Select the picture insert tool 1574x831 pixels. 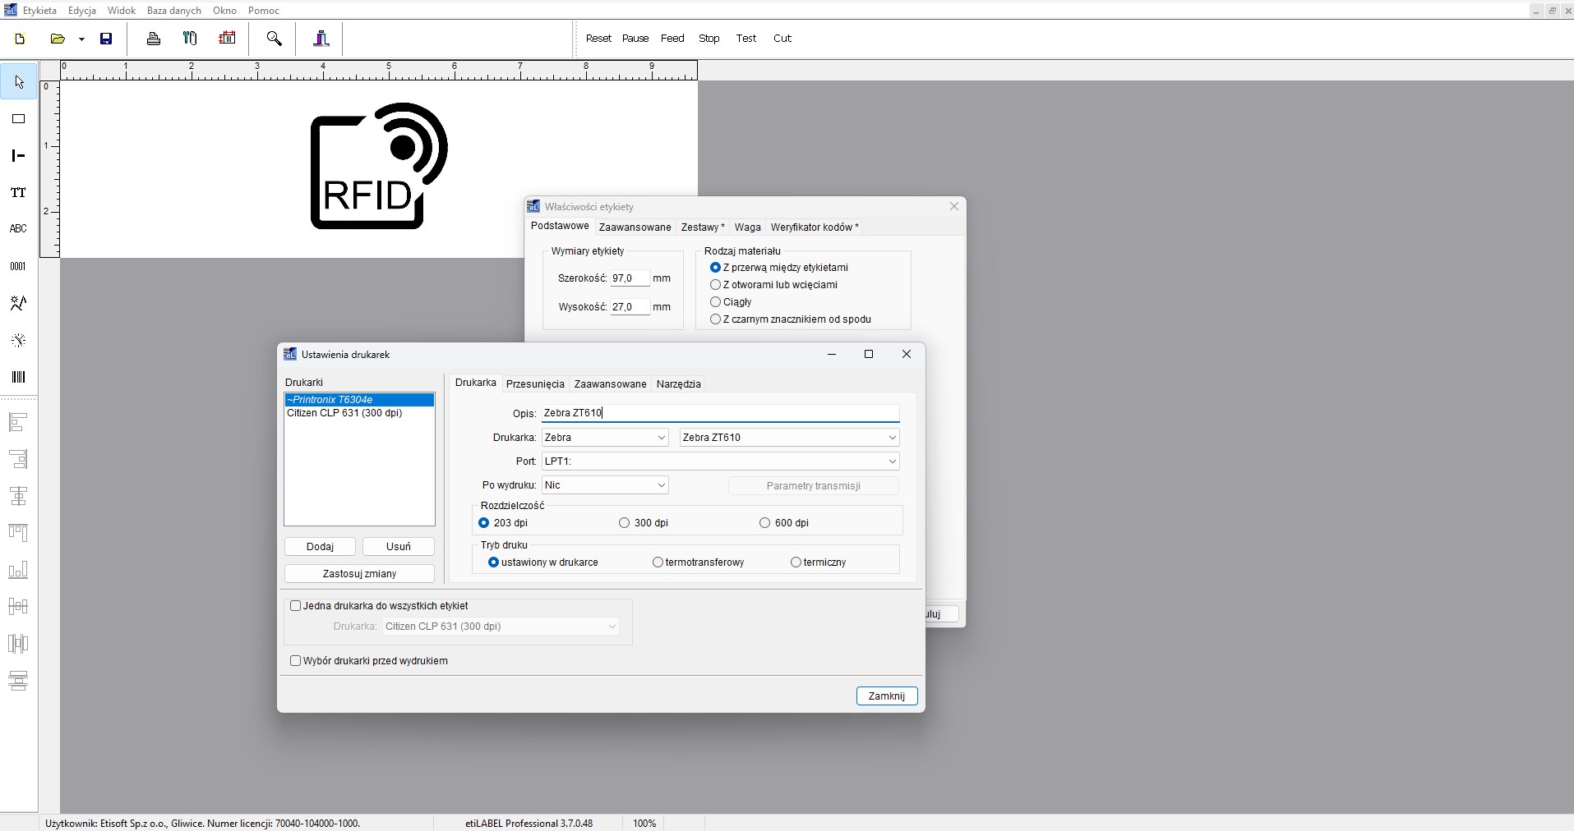18,303
